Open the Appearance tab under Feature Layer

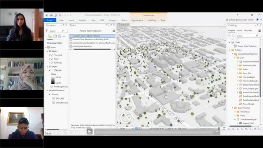coord(137,20)
